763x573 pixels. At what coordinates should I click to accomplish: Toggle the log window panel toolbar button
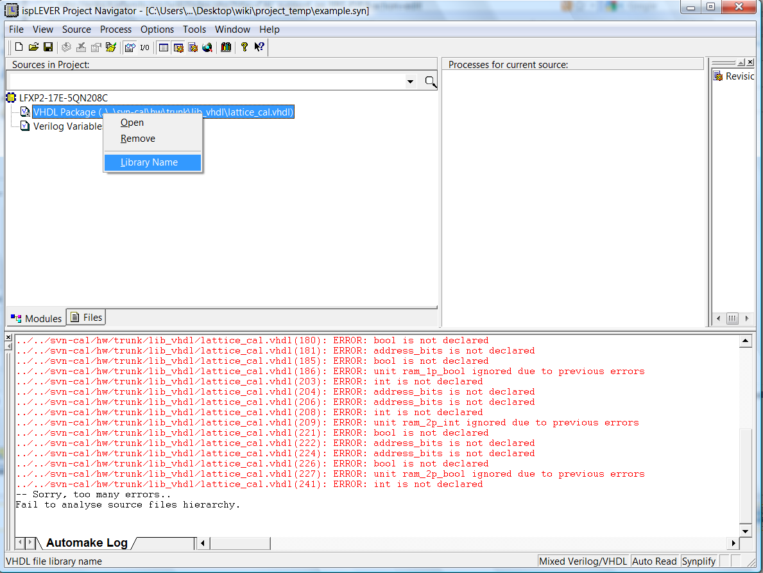coord(164,47)
